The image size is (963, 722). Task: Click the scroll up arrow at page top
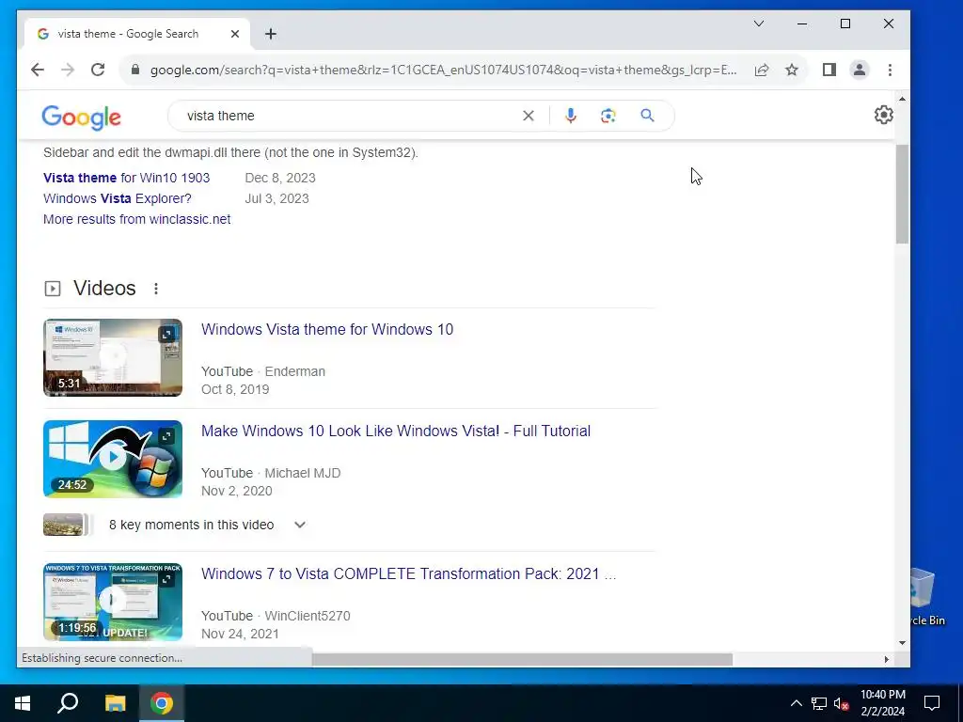[x=902, y=99]
